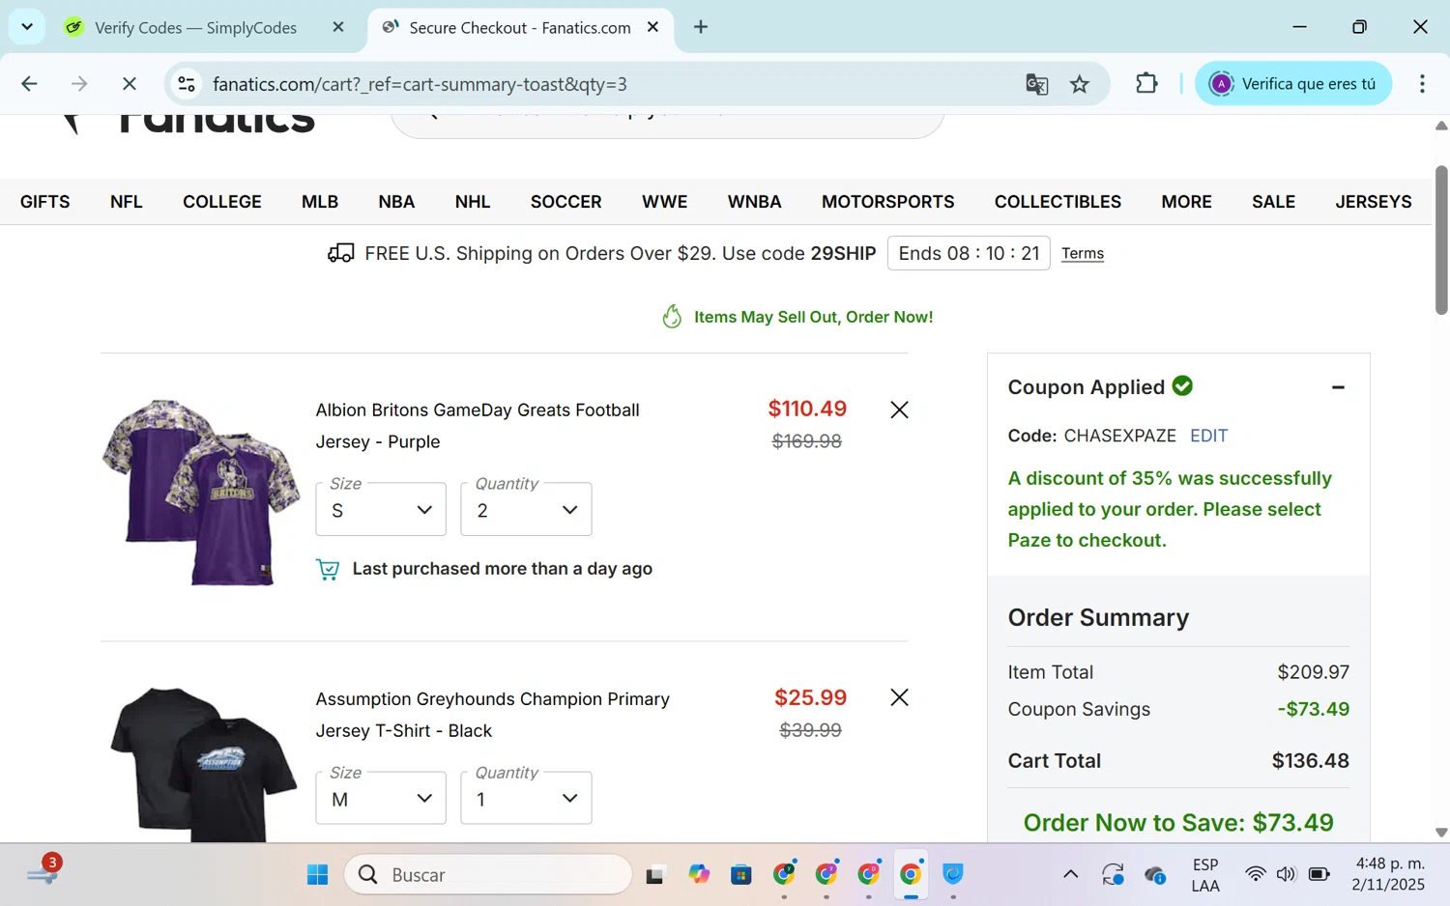Screen dimensions: 1450x906
Task: Stop loading the page
Action: (x=129, y=84)
